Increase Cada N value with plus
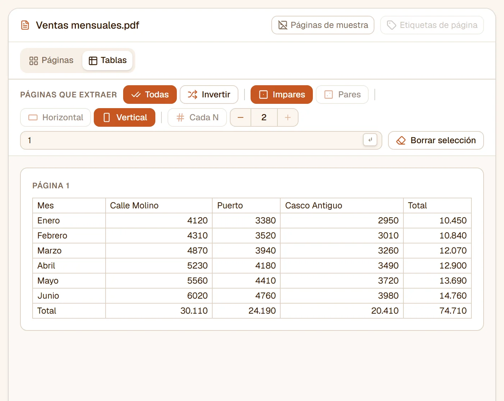The height and width of the screenshot is (401, 504). pyautogui.click(x=288, y=117)
